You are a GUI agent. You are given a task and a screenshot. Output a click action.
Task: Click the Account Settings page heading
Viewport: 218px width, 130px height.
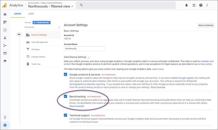pos(76,25)
